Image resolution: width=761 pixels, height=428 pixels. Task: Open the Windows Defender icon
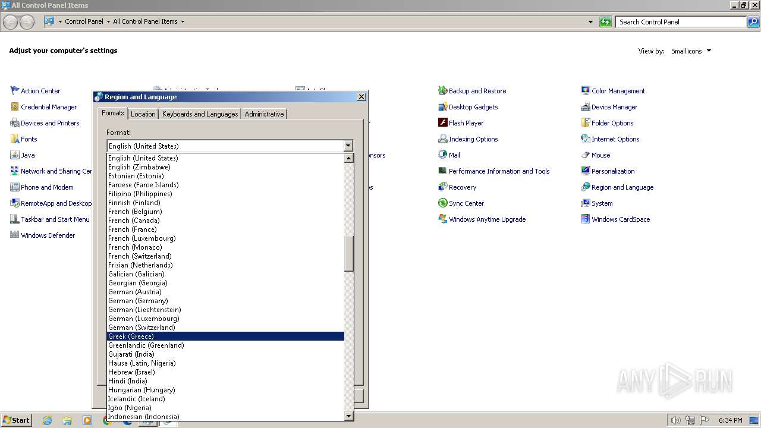[15, 235]
